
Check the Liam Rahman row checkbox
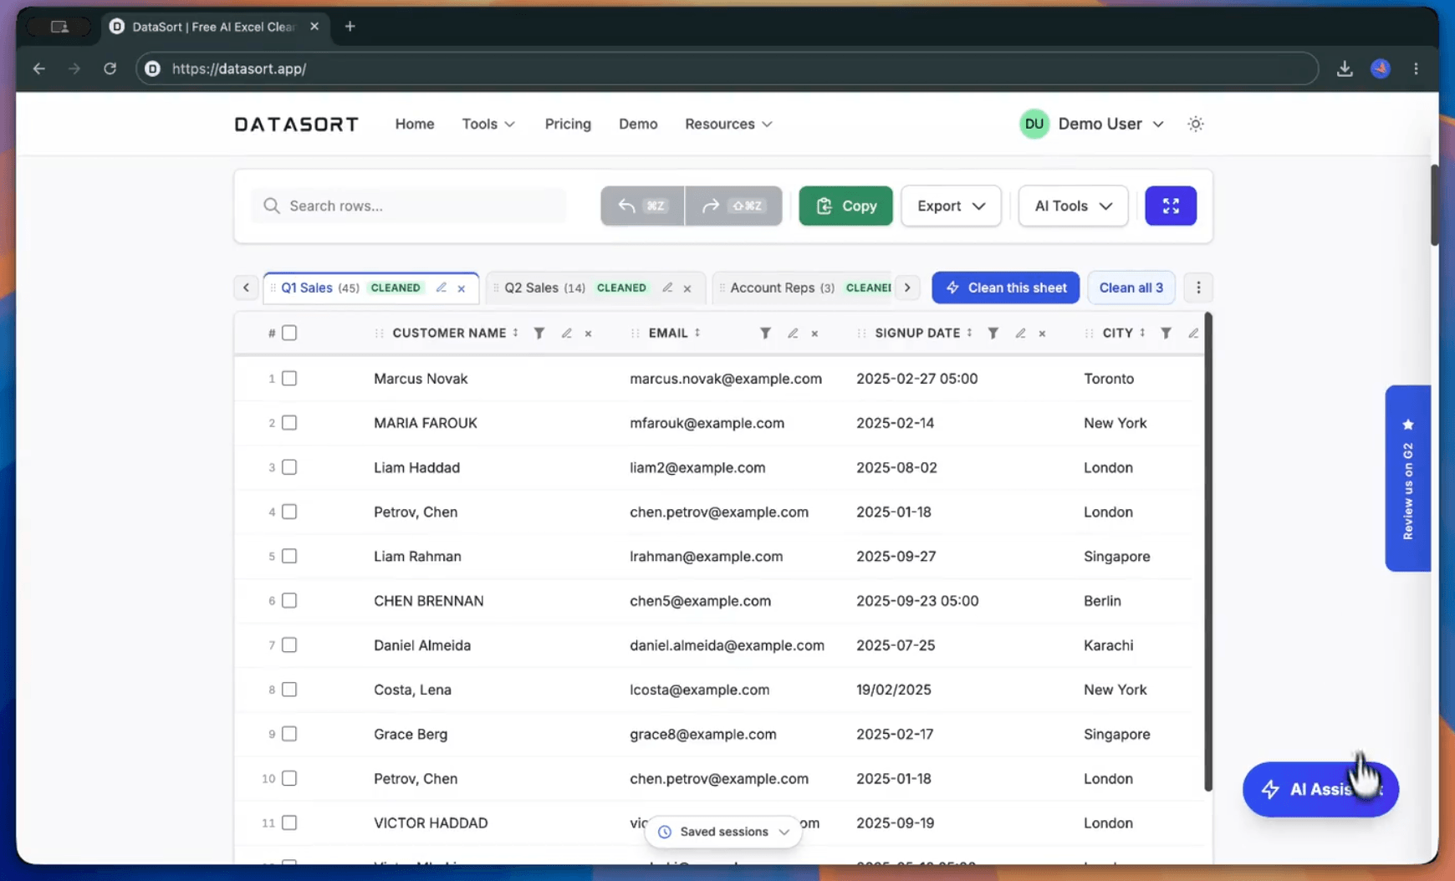coord(289,556)
